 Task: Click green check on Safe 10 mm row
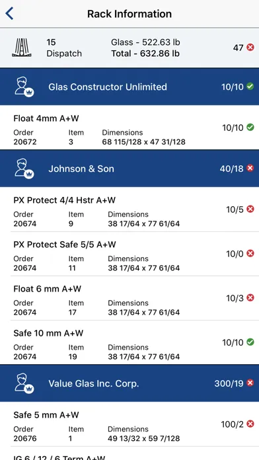tap(250, 342)
